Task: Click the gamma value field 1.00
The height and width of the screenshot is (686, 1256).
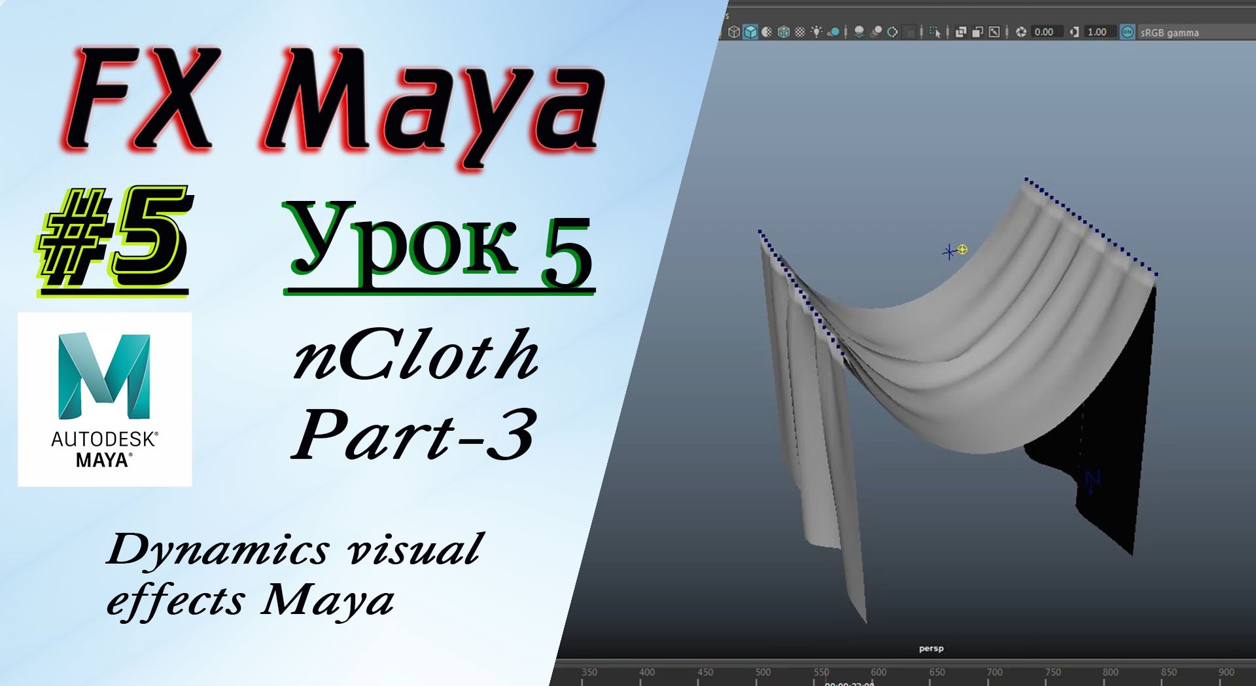Action: click(x=1100, y=31)
